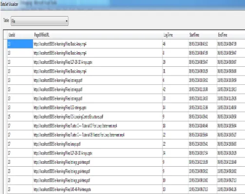The image size is (245, 194).
Task: Select the LogTime cell with value 6
Action: coord(175,80)
